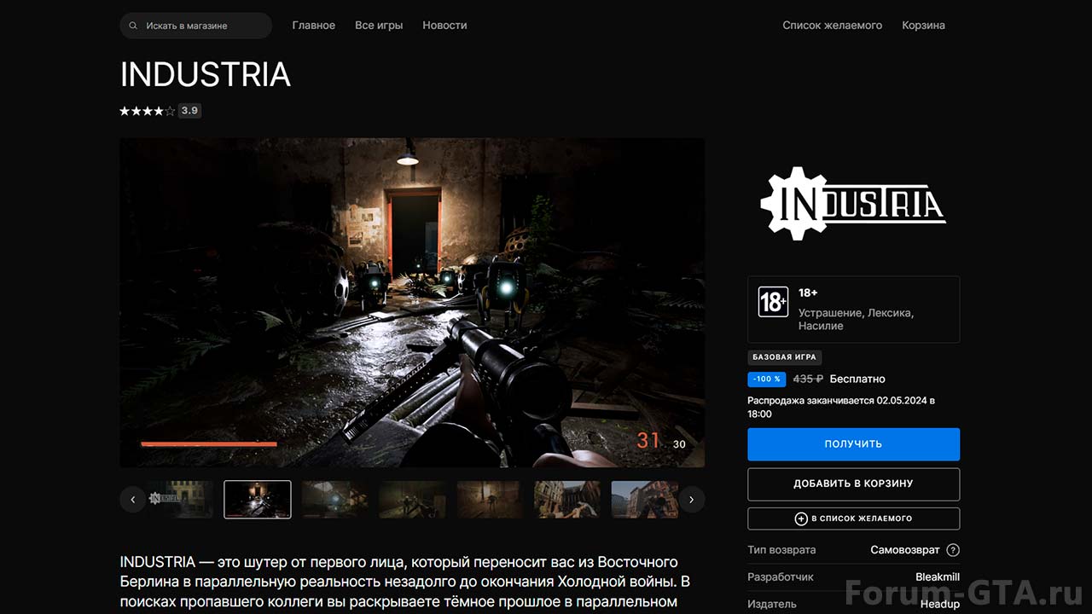Click the Устрашение, Лексика, Насилие descriptors
1092x614 pixels.
[x=856, y=320]
